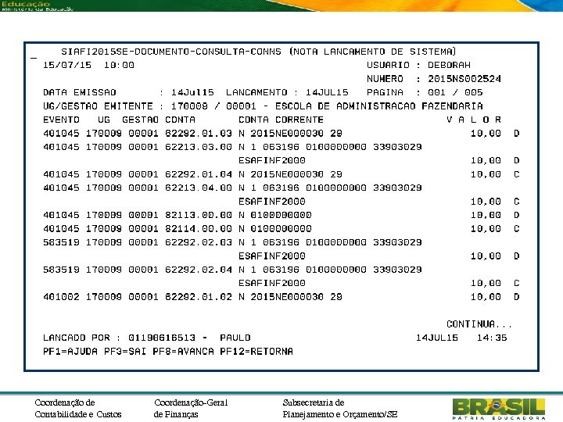Click CONTINUA... indicator
Image resolution: width=563 pixels, height=422 pixels.
(x=479, y=324)
